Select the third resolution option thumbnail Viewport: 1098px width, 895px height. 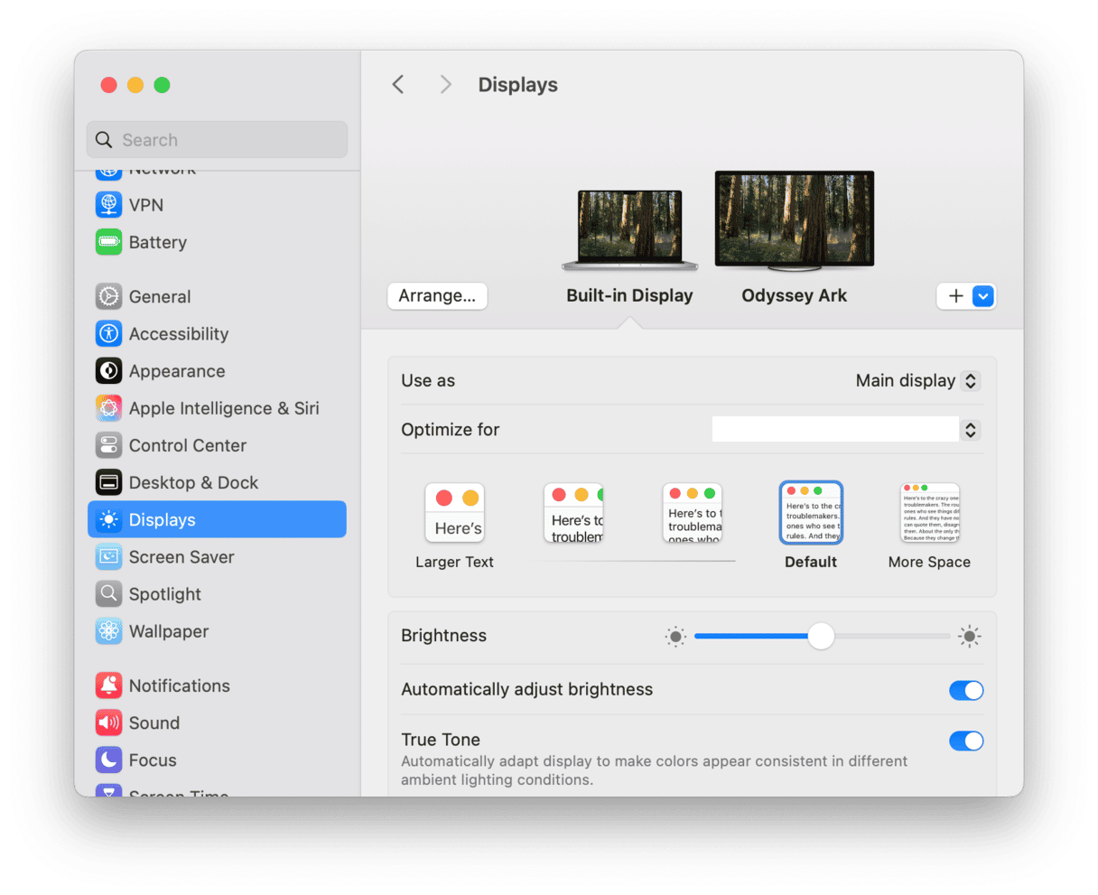pos(692,513)
